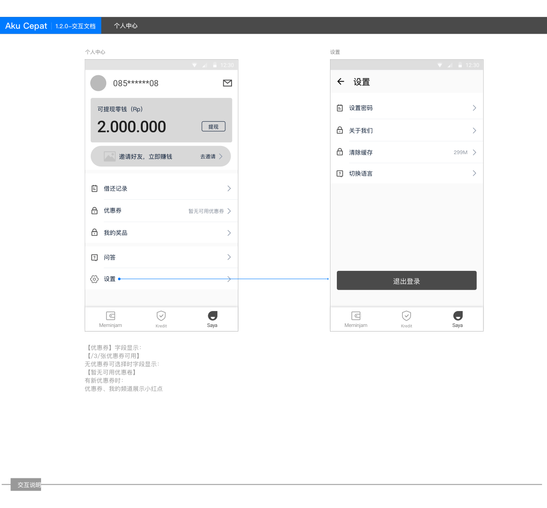Screen dimensions: 547x508
Task: Tap Saya icon in right phone nav
Action: point(458,316)
